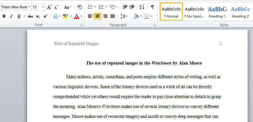Click the Grow Font icon
Image resolution: width=253 pixels, height=122 pixels.
click(49, 7)
